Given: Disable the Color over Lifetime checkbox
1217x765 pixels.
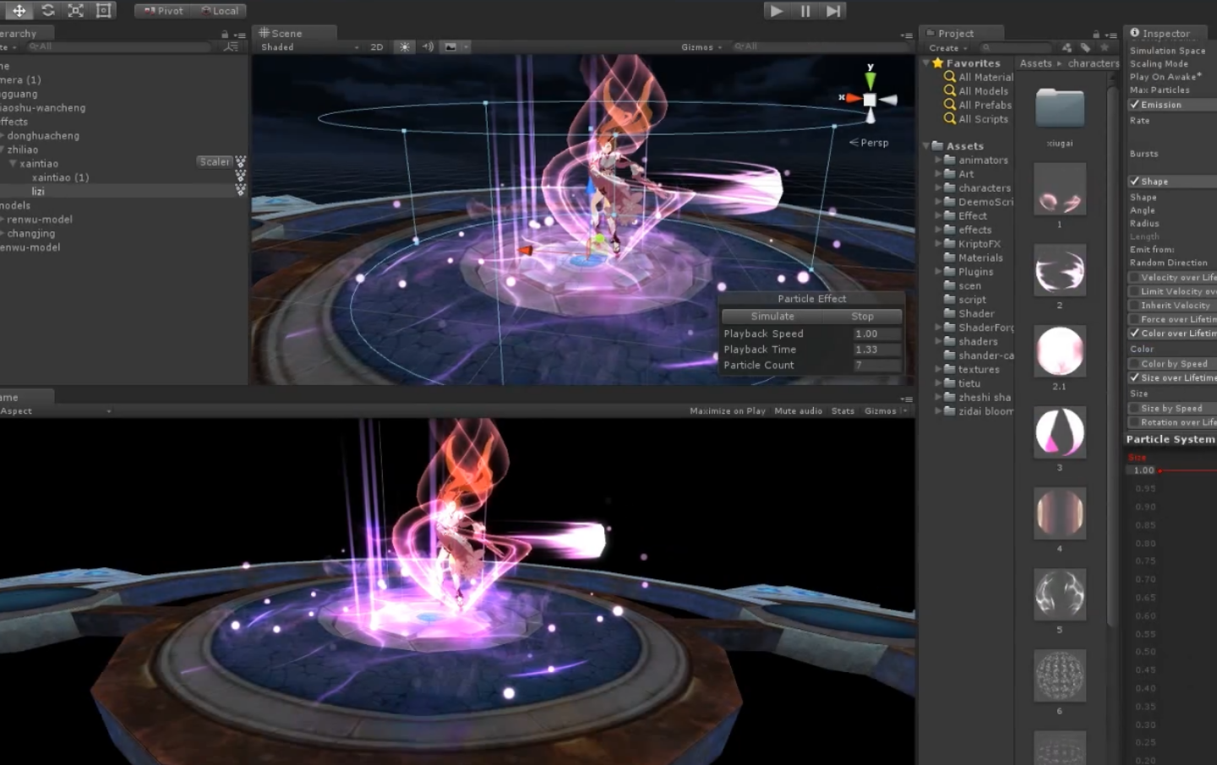Looking at the screenshot, I should tap(1135, 334).
